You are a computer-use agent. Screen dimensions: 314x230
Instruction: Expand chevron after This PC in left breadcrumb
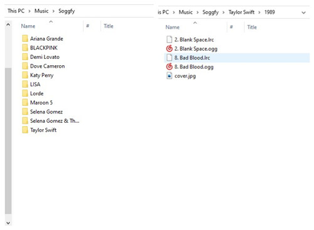point(30,11)
